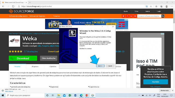Click the newsletter email icon
This screenshot has width=175, height=98.
135,16
